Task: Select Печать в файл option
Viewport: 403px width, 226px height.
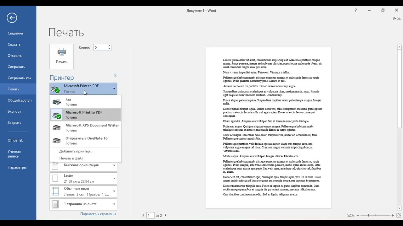Action: click(71, 159)
